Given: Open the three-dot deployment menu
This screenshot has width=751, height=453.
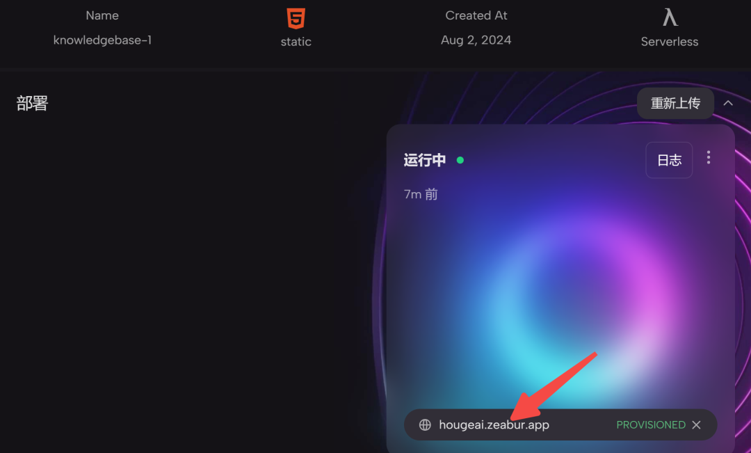Looking at the screenshot, I should click(709, 158).
